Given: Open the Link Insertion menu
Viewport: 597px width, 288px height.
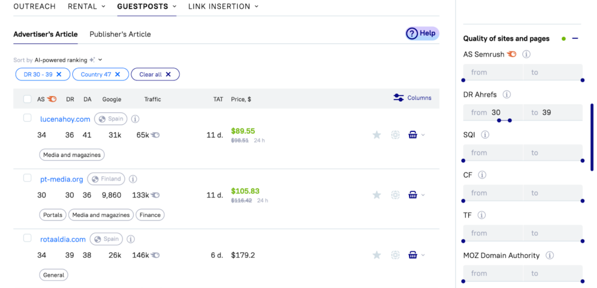Looking at the screenshot, I should tap(223, 6).
